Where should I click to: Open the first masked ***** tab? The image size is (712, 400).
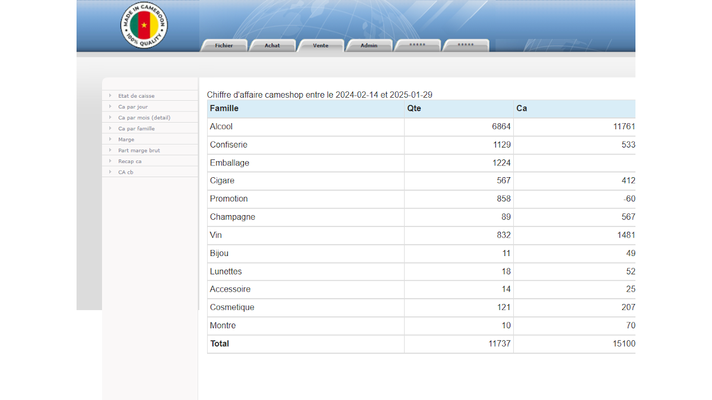pos(417,46)
